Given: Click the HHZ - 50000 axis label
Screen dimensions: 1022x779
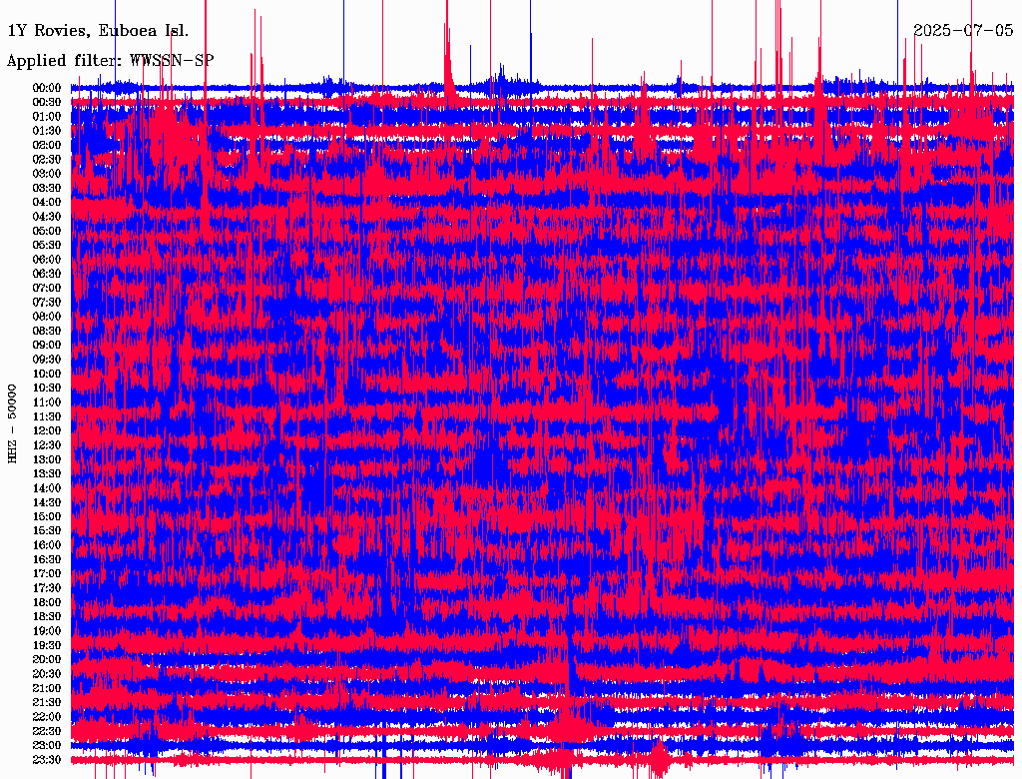Looking at the screenshot, I should 13,423.
